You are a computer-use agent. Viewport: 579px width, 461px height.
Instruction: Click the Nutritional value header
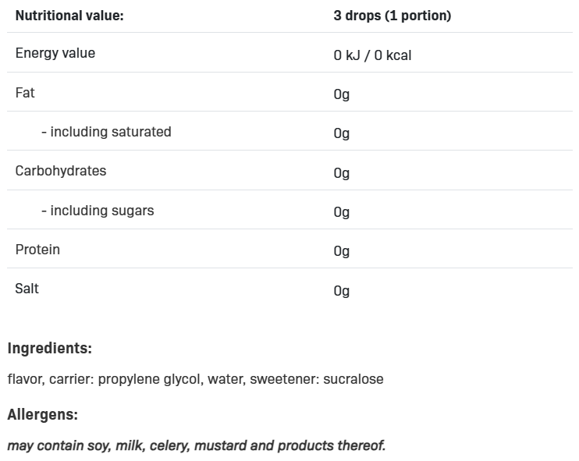(69, 16)
